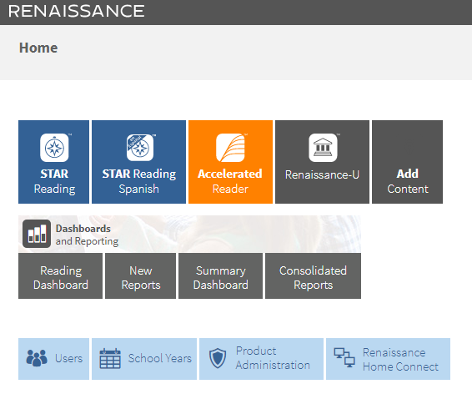
Task: Click the School Years calendar icon
Action: click(110, 358)
